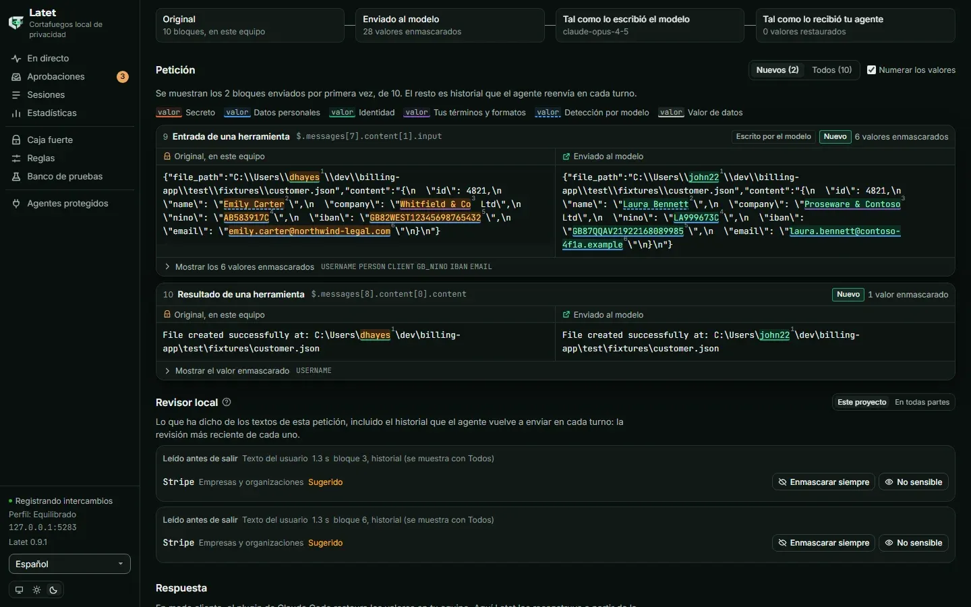Switch to Todos (10) blocks view

point(831,70)
